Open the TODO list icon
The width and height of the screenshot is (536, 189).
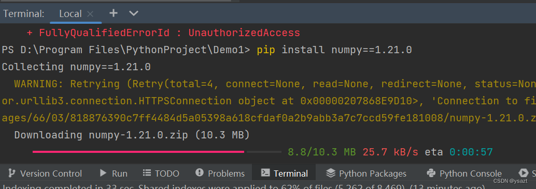tap(147, 173)
